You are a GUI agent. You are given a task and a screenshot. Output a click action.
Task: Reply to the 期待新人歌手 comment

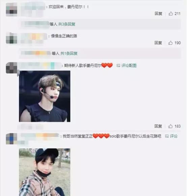(x=158, y=126)
